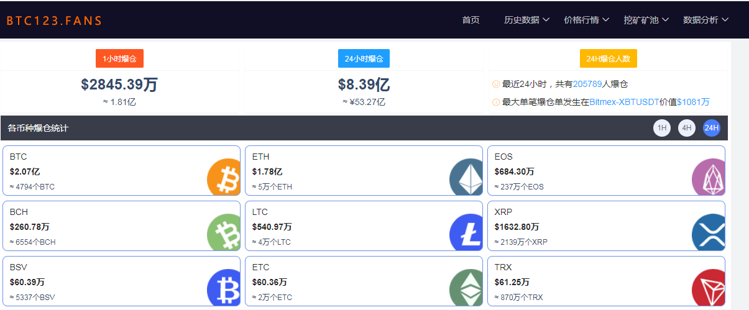This screenshot has width=749, height=310.
Task: Expand the 价格行情 dropdown menu
Action: coord(586,20)
